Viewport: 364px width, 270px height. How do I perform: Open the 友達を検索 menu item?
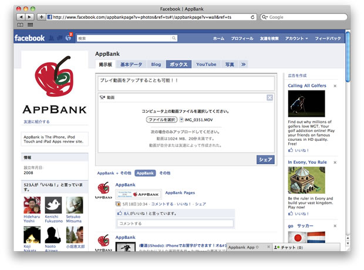pos(269,38)
